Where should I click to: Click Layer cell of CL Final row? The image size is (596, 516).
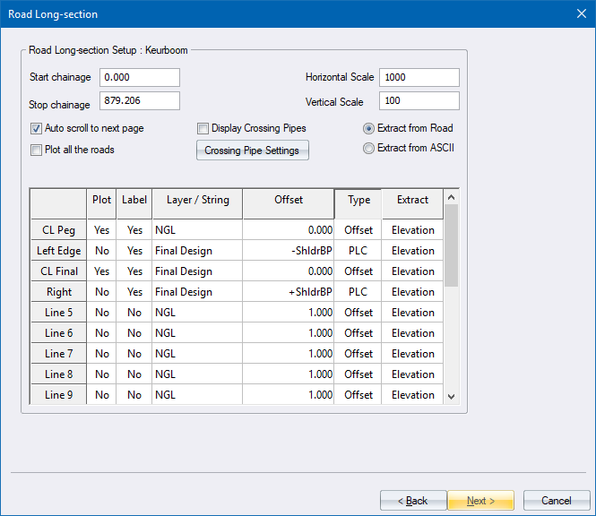197,271
